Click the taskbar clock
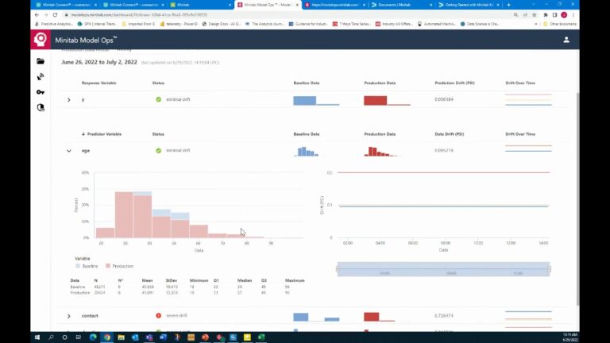610x343 pixels. tap(570, 337)
